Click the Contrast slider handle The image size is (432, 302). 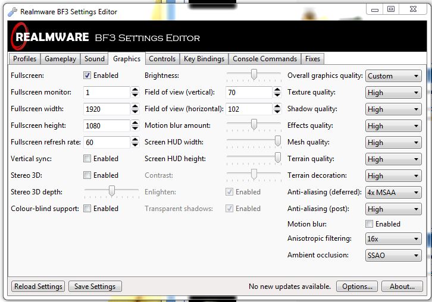pyautogui.click(x=254, y=174)
